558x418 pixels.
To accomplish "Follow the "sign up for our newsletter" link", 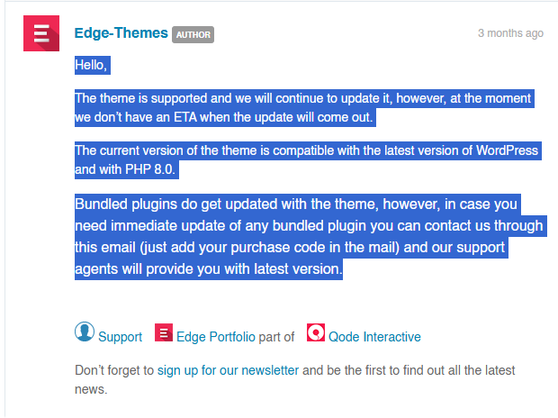I will click(x=228, y=370).
